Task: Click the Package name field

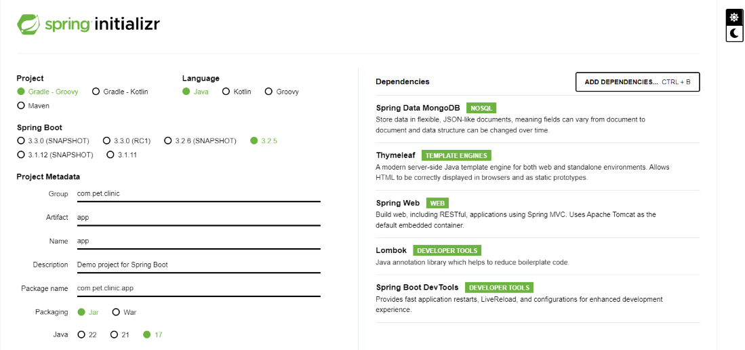Action: click(x=198, y=288)
